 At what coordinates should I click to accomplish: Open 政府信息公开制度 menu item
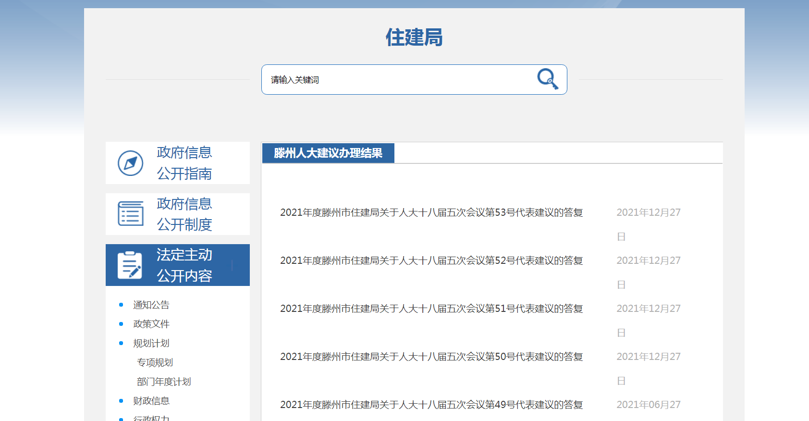coord(178,214)
